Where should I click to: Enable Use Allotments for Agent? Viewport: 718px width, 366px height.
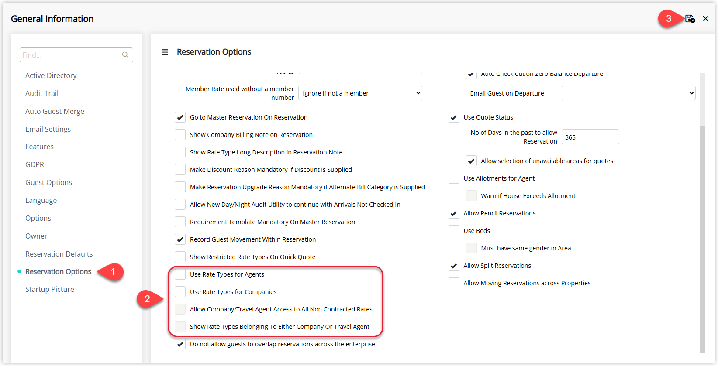454,178
